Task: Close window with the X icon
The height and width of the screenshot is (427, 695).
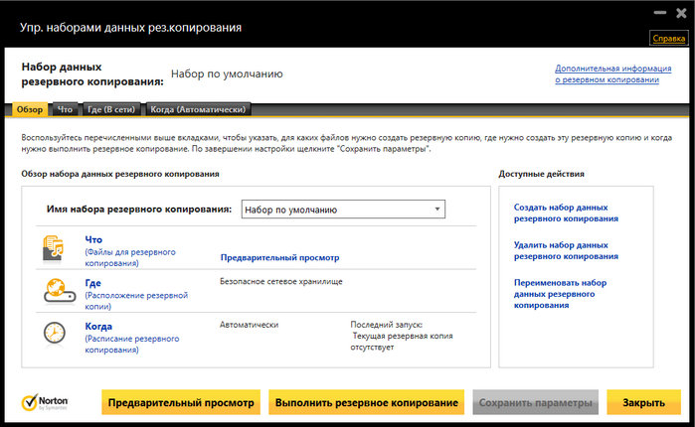Action: tap(681, 13)
